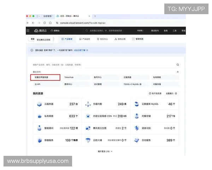Image resolution: width=212 pixels, height=170 pixels.
Task: Click the product name search box
Action: click(104, 65)
